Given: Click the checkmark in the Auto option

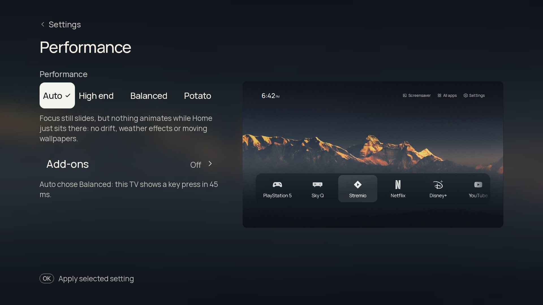Looking at the screenshot, I should [68, 96].
